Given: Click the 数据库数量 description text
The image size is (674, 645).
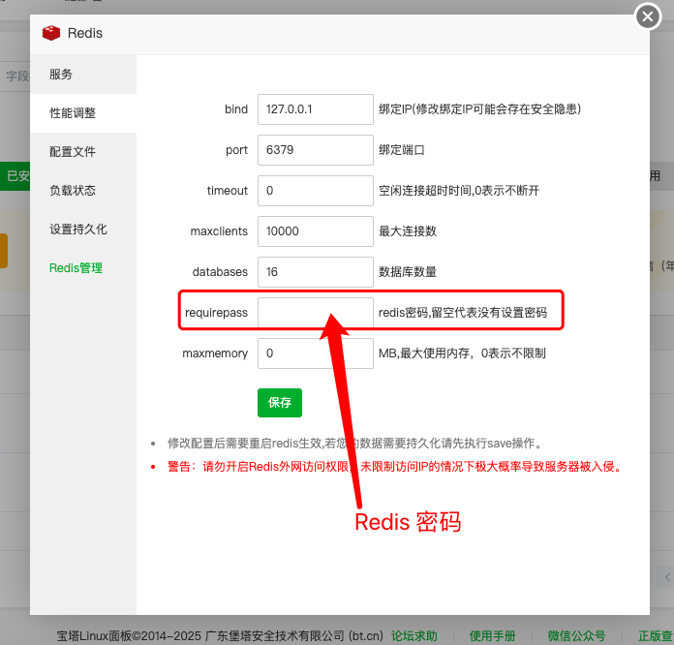Looking at the screenshot, I should (408, 272).
